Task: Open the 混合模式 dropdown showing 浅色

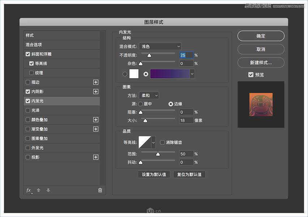Action: [160, 46]
